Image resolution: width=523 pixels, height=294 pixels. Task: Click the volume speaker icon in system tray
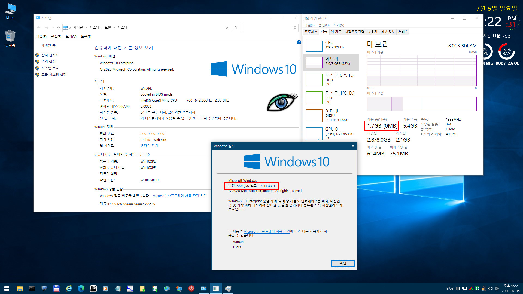tap(490, 289)
